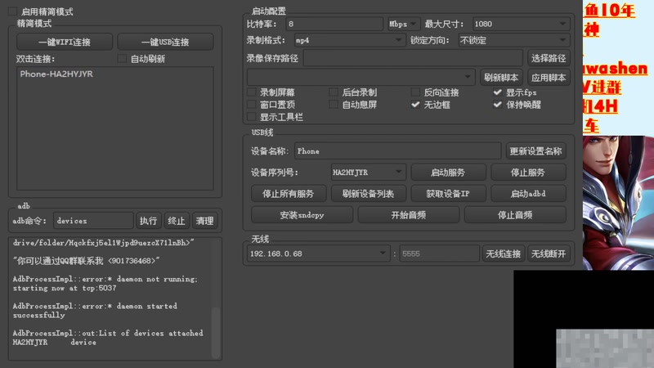
Task: Click the 清理 button
Action: point(204,220)
